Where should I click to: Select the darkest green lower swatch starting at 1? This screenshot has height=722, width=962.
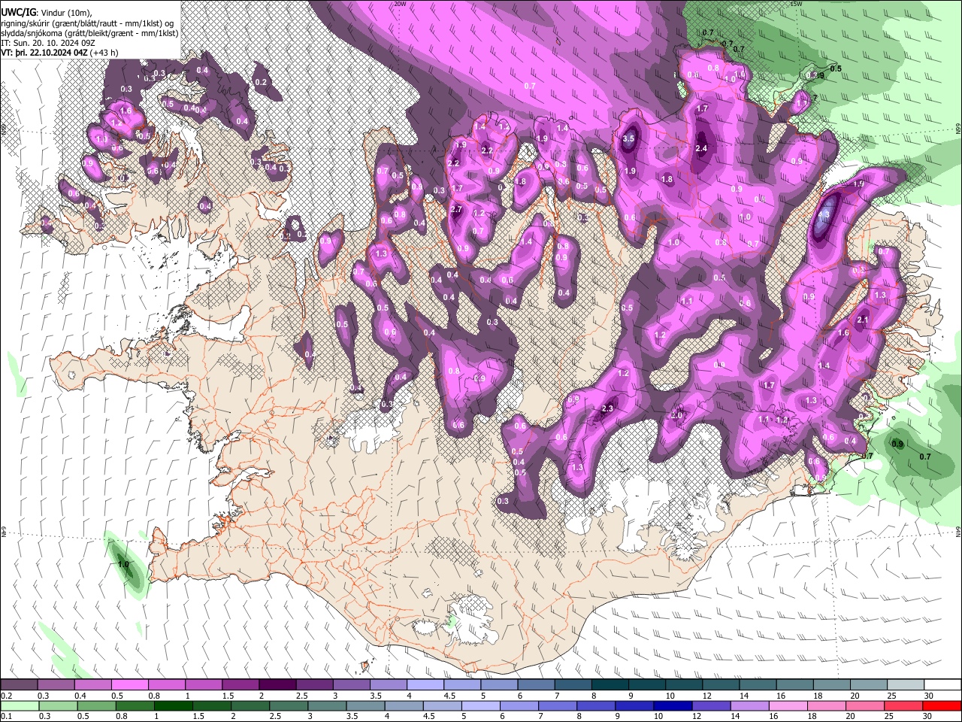[173, 705]
